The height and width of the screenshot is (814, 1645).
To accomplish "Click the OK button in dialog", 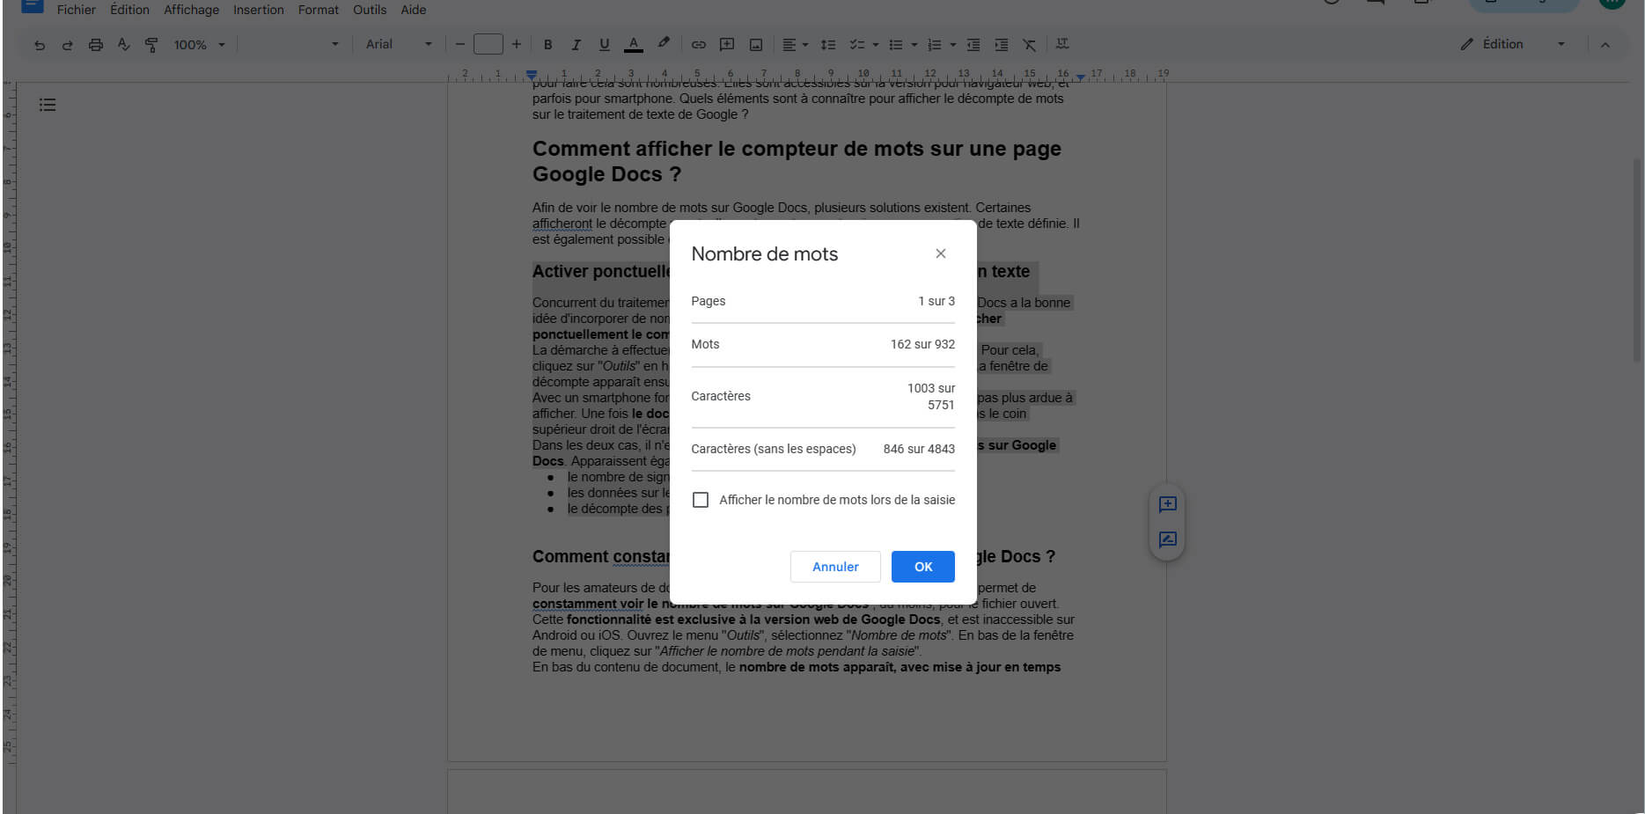I will pos(922,567).
